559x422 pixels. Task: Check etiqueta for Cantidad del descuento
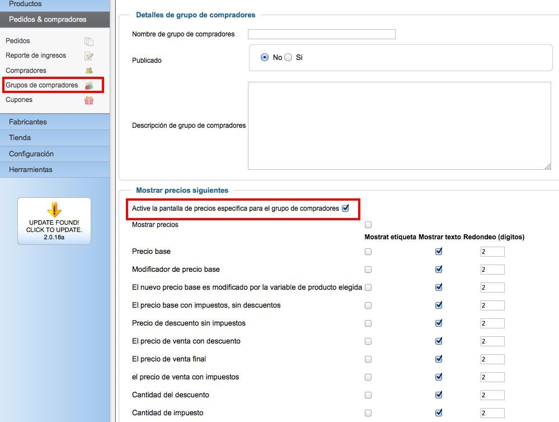[368, 395]
